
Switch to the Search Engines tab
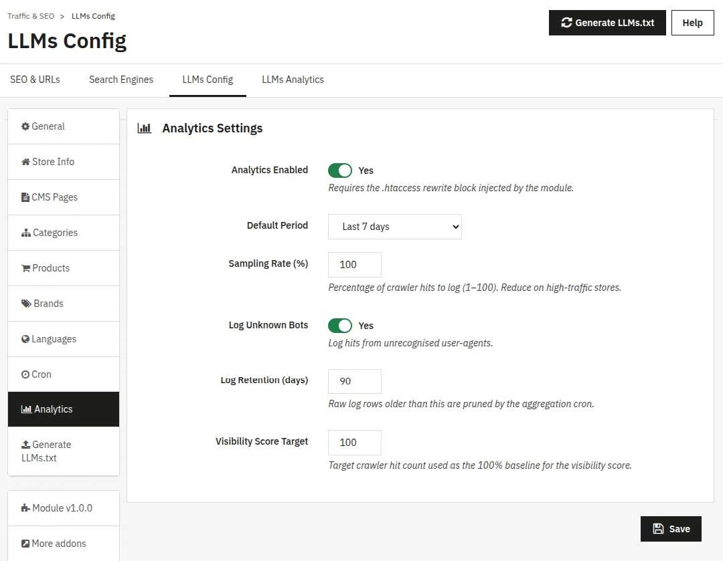pyautogui.click(x=121, y=80)
